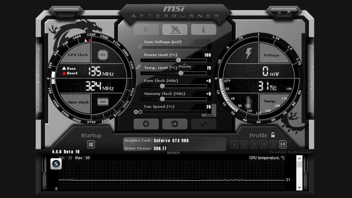Click the reset to defaults button

[x=175, y=124]
